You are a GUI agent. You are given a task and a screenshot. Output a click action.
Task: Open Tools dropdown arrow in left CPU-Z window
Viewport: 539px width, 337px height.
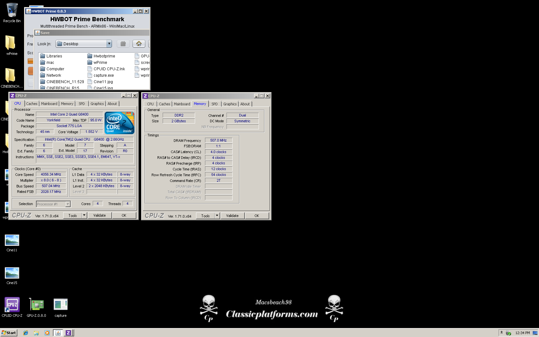[x=84, y=215]
